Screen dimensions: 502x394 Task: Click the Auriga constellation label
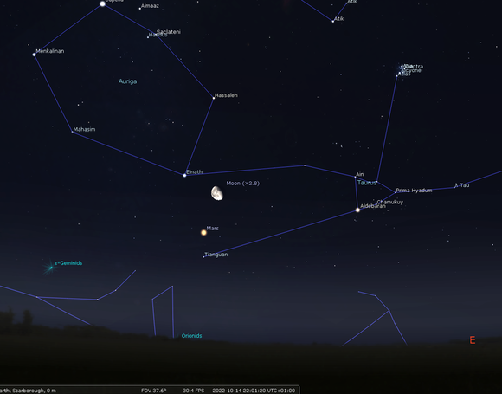tap(127, 81)
